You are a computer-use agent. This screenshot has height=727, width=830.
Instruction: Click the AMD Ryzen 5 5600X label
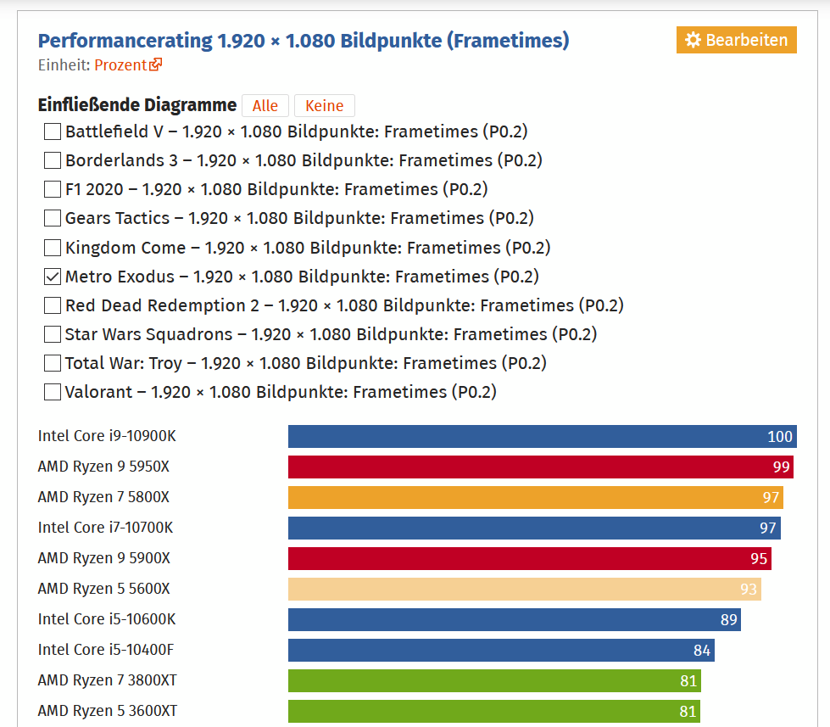click(x=103, y=590)
